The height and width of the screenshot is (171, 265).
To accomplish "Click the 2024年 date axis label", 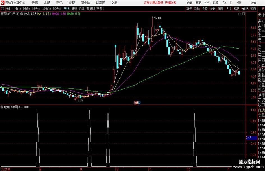I will tap(5, 169).
